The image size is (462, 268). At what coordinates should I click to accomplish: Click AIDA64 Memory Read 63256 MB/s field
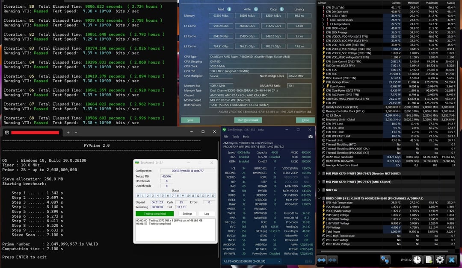[221, 15]
